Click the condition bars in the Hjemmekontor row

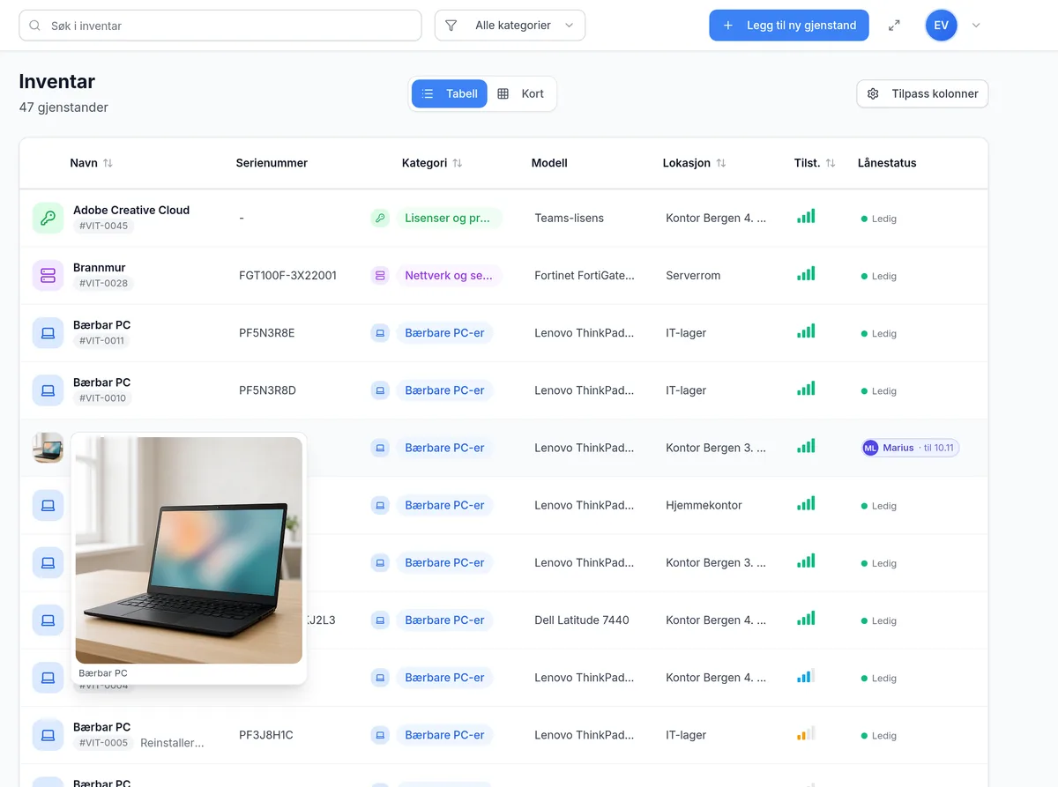pyautogui.click(x=806, y=504)
